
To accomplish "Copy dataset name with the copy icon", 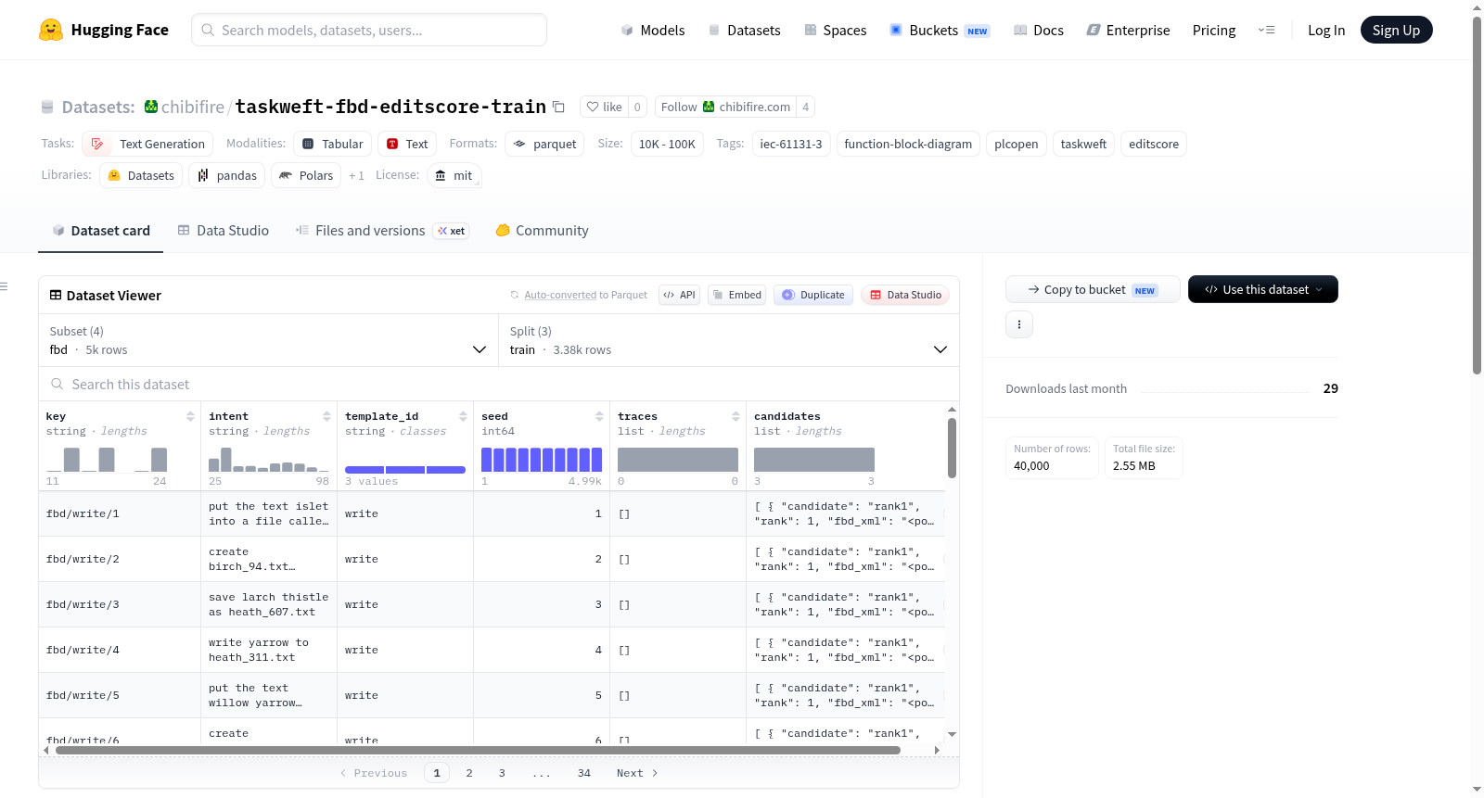I will (558, 107).
